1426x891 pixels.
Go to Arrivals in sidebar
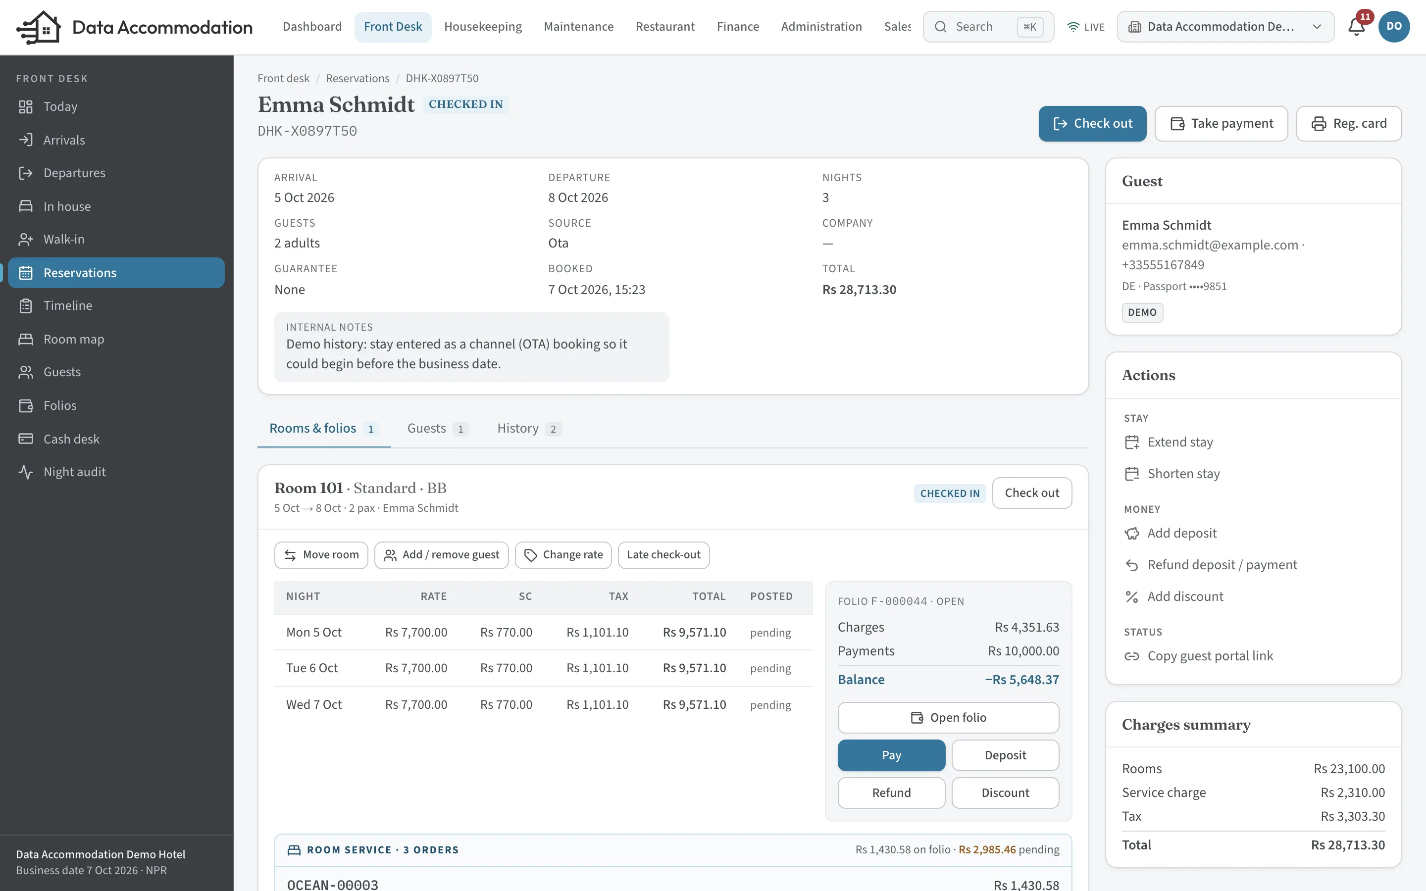116,140
